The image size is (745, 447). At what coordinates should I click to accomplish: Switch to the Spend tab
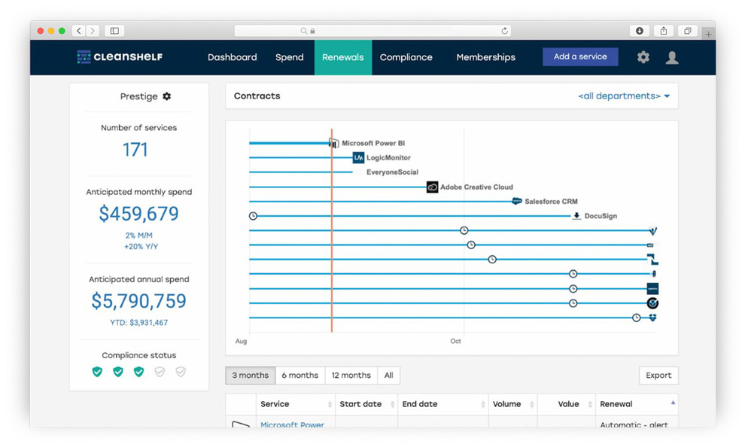(x=290, y=57)
